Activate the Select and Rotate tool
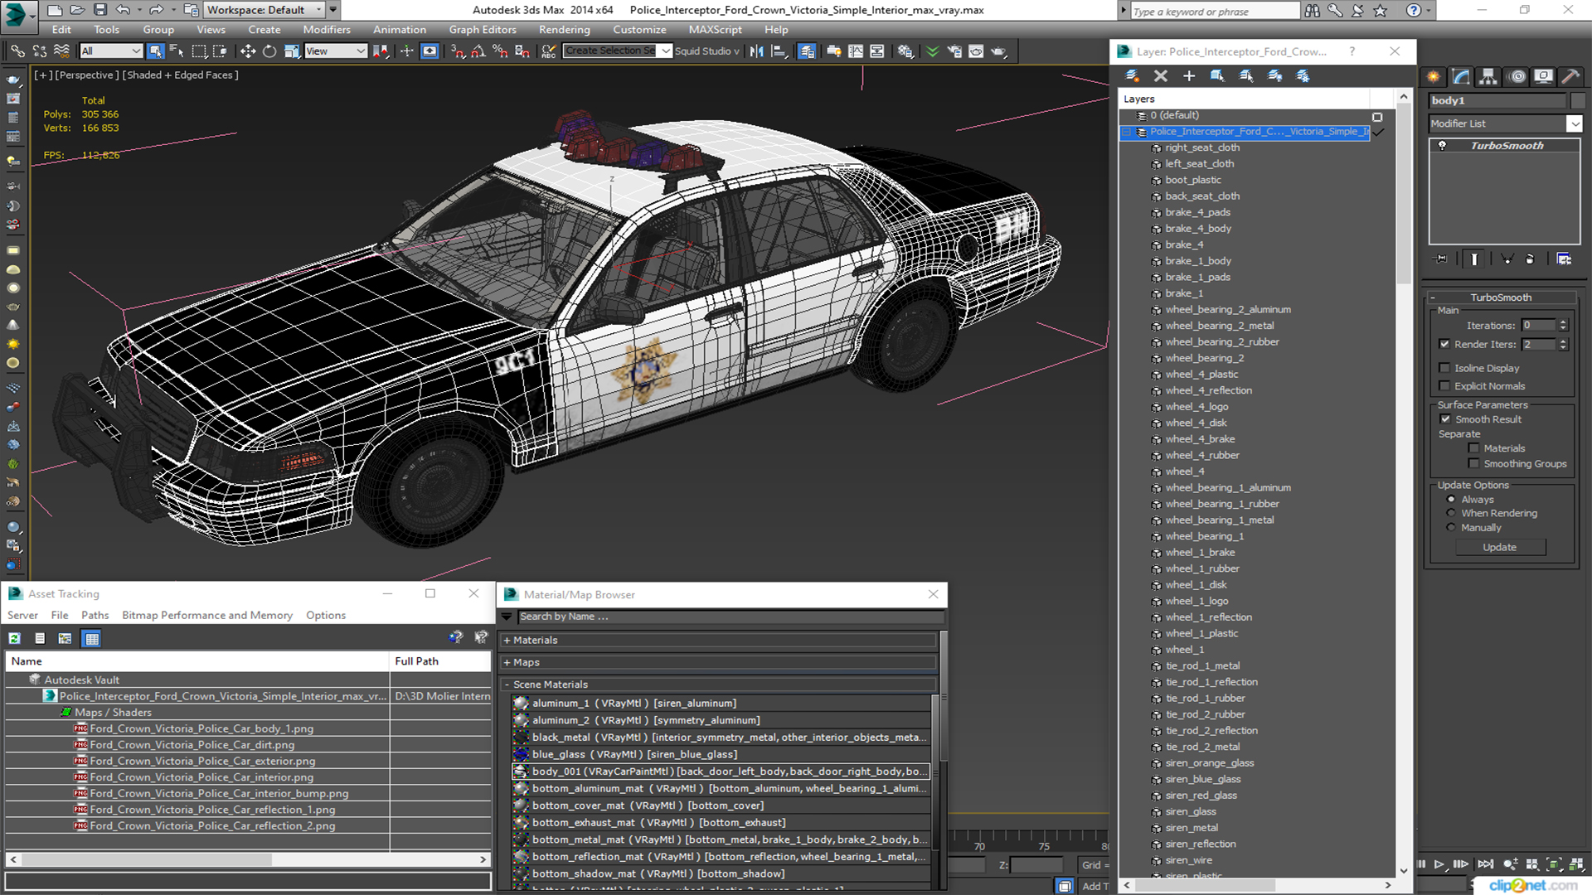The image size is (1592, 895). [269, 51]
